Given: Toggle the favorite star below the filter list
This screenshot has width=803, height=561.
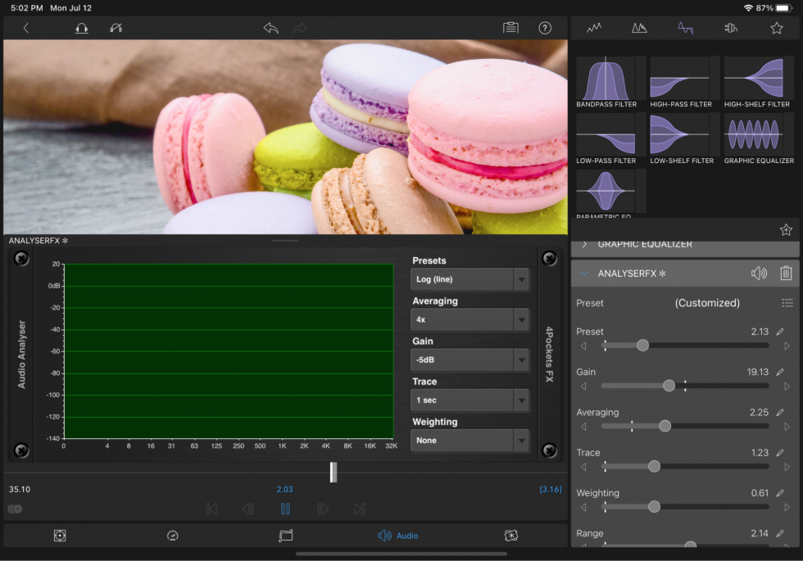Looking at the screenshot, I should [x=786, y=229].
